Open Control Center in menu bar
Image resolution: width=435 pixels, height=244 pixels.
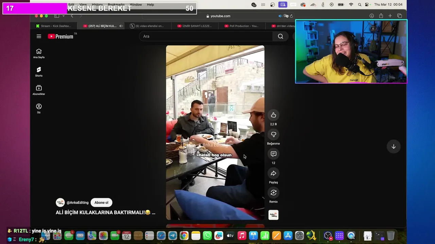pos(367,4)
